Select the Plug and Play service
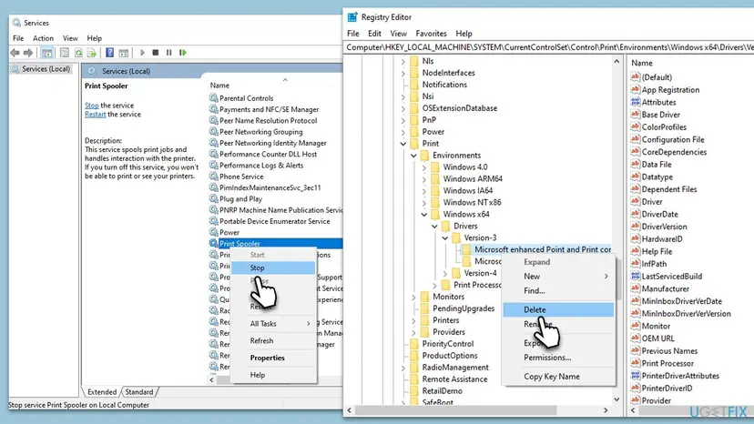754x424 pixels. pyautogui.click(x=240, y=198)
